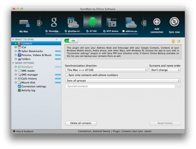Viewport: 196px width, 149px height.
Task: Click the Activity log icon
Action: click(x=19, y=90)
